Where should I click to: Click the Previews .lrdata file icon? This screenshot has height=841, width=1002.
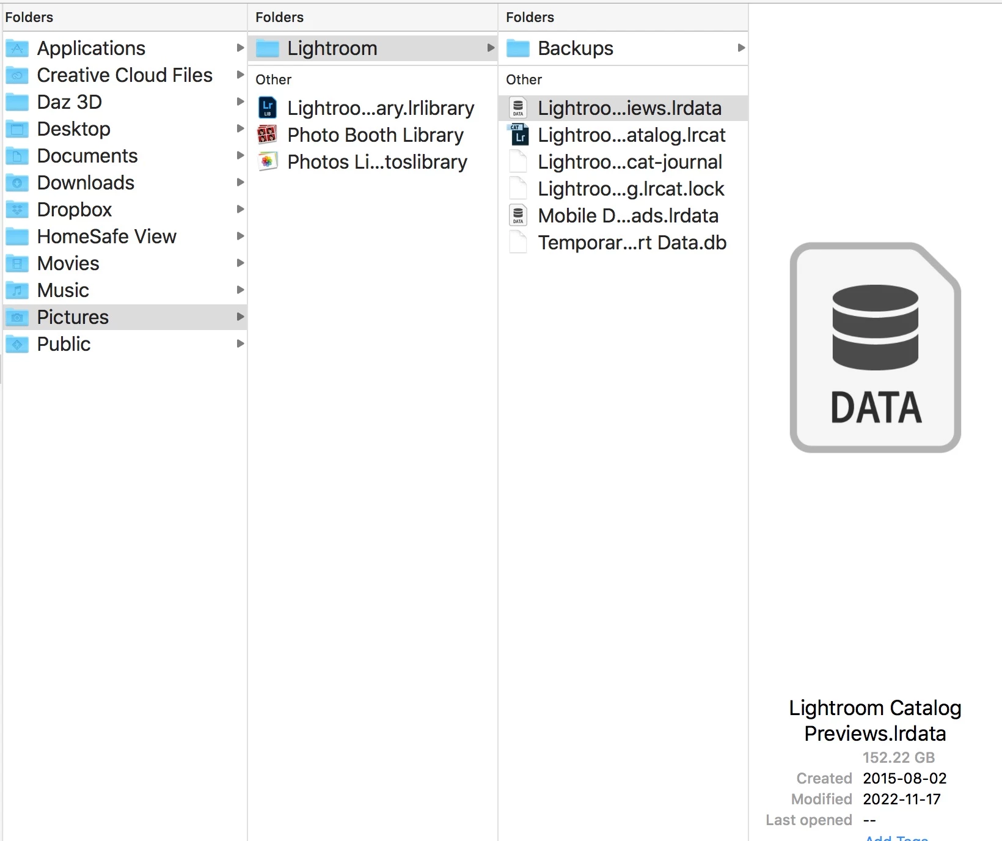coord(518,108)
